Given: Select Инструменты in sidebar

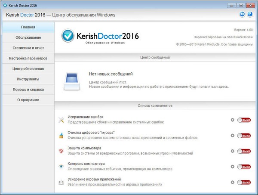Looking at the screenshot, I should pos(28,79).
